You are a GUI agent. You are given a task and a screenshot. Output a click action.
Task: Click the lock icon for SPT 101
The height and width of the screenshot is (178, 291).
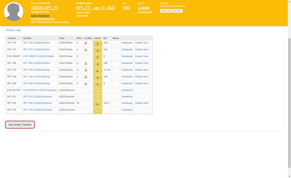tap(86, 50)
